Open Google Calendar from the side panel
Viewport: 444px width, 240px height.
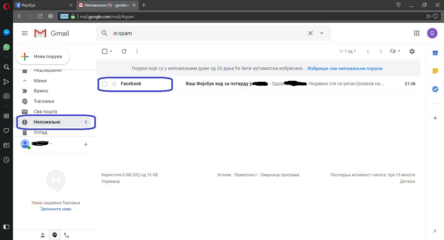coord(435,52)
